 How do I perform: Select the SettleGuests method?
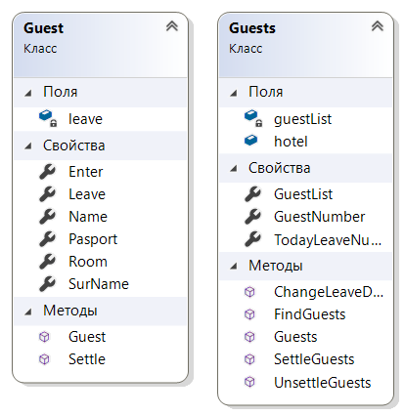tap(314, 359)
